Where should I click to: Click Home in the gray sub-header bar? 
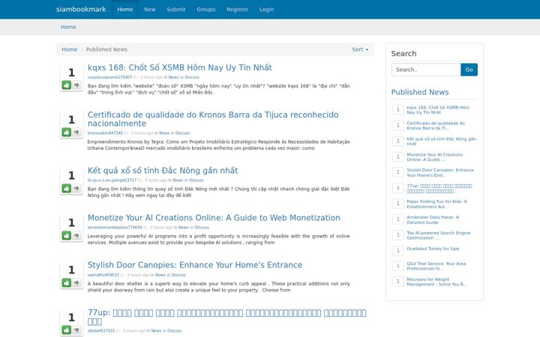(x=68, y=27)
